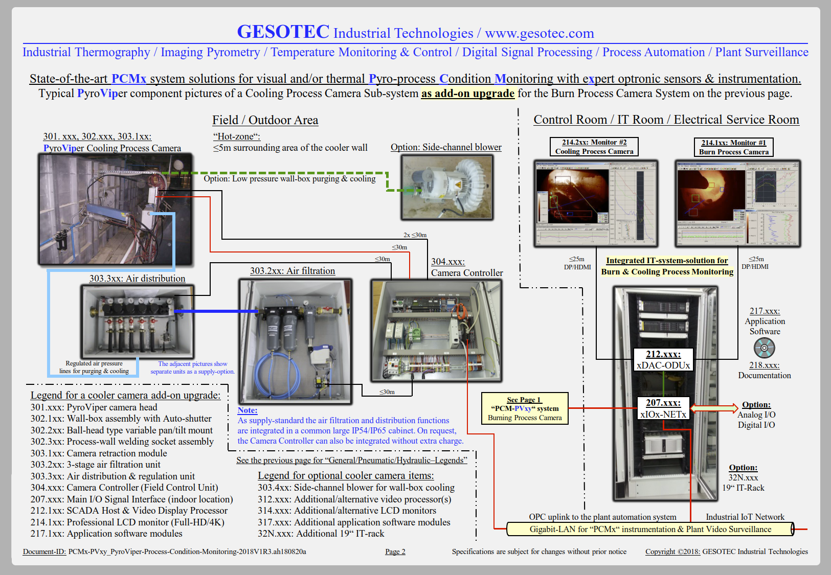Click the GESOTEC title heading
The width and height of the screenshot is (831, 575).
click(283, 32)
